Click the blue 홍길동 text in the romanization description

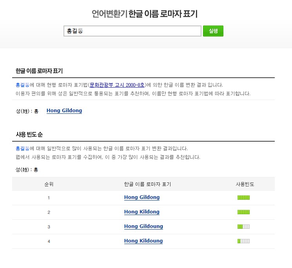[22, 85]
